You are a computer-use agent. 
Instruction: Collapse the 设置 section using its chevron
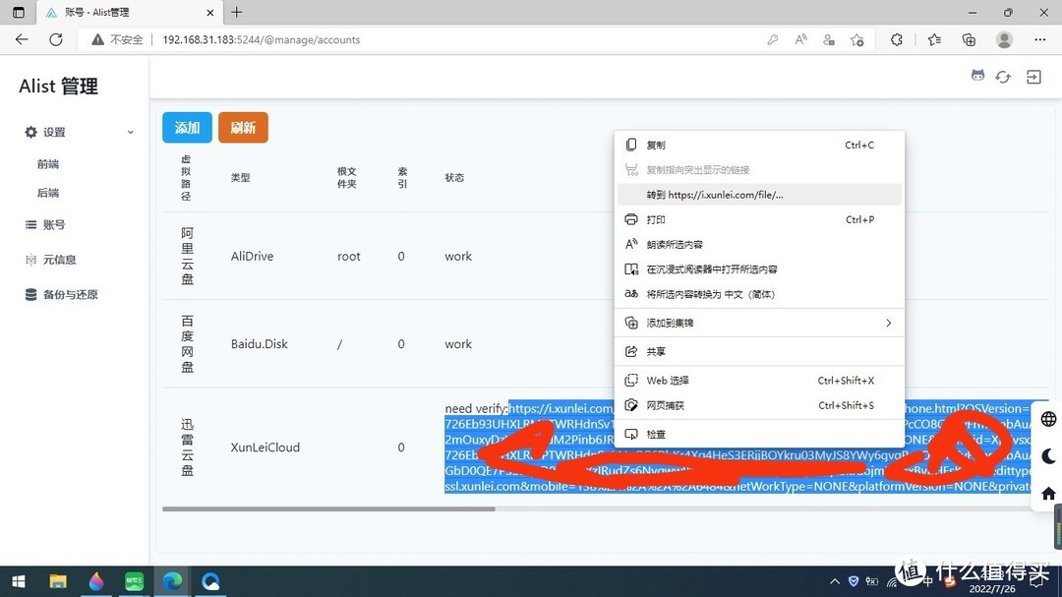point(130,132)
